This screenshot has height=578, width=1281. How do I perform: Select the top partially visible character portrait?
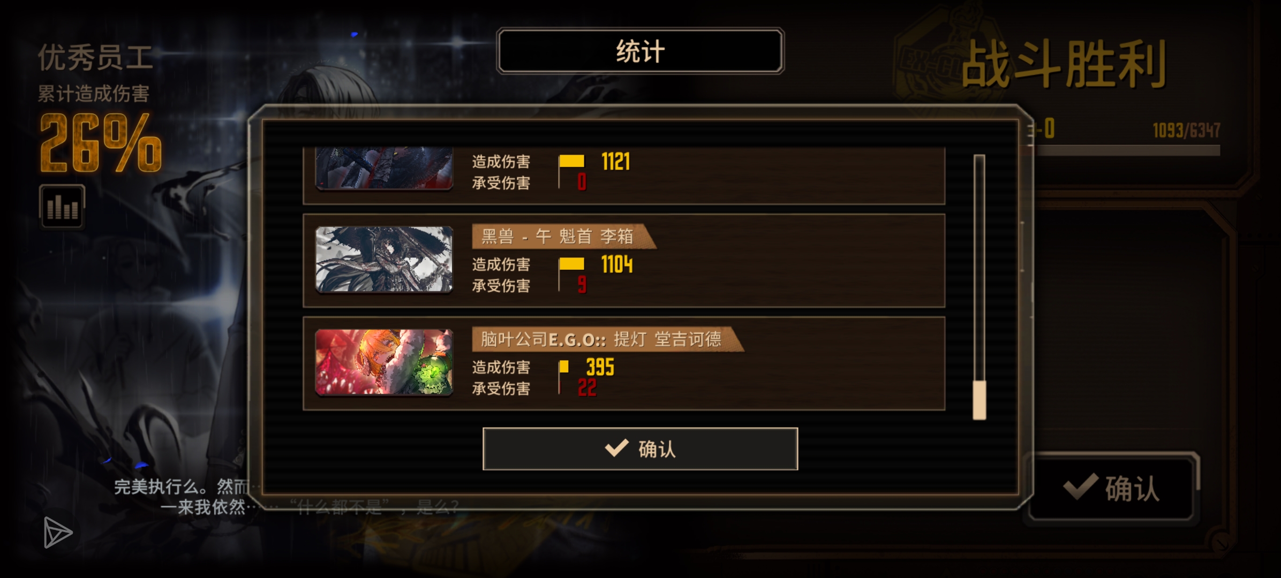tap(384, 169)
